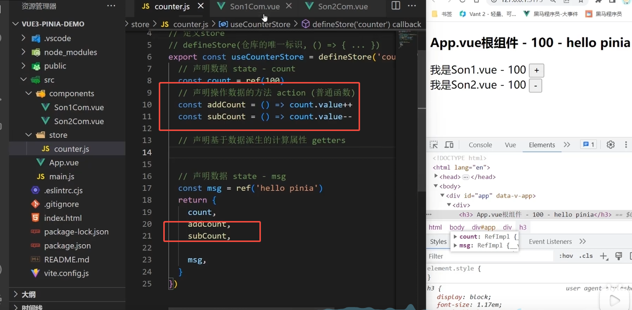The image size is (632, 310).
Task: Collapse the components folder
Action: 29,93
